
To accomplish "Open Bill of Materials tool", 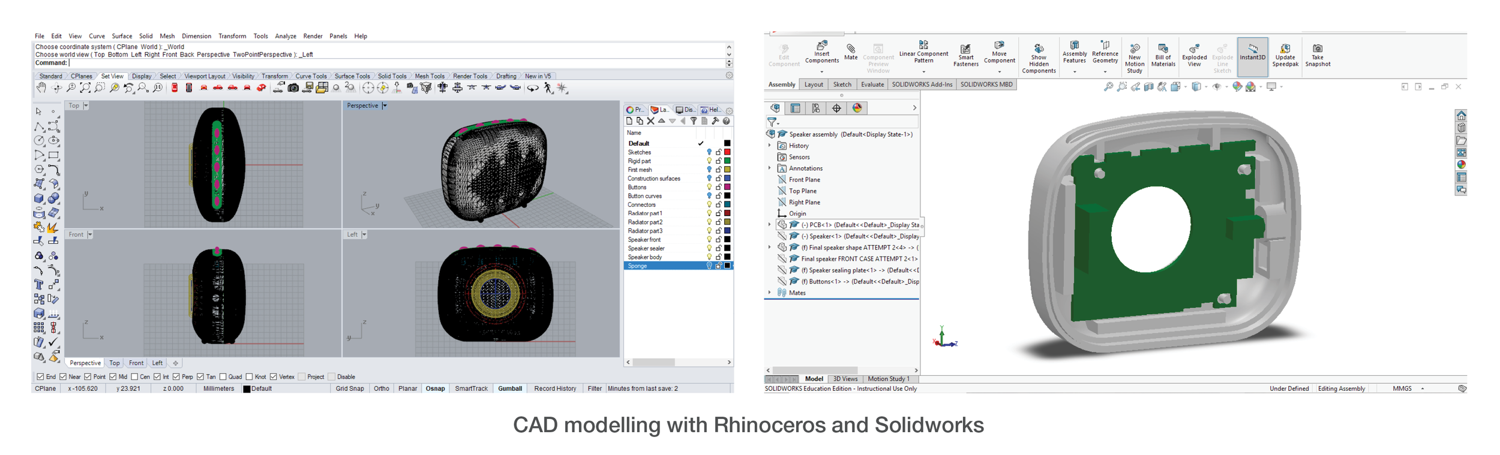I will click(x=1163, y=55).
